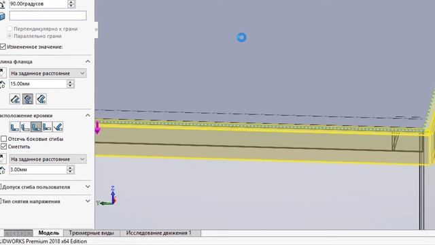Increase the 3.00мм offset value with up arrow

coord(71,167)
